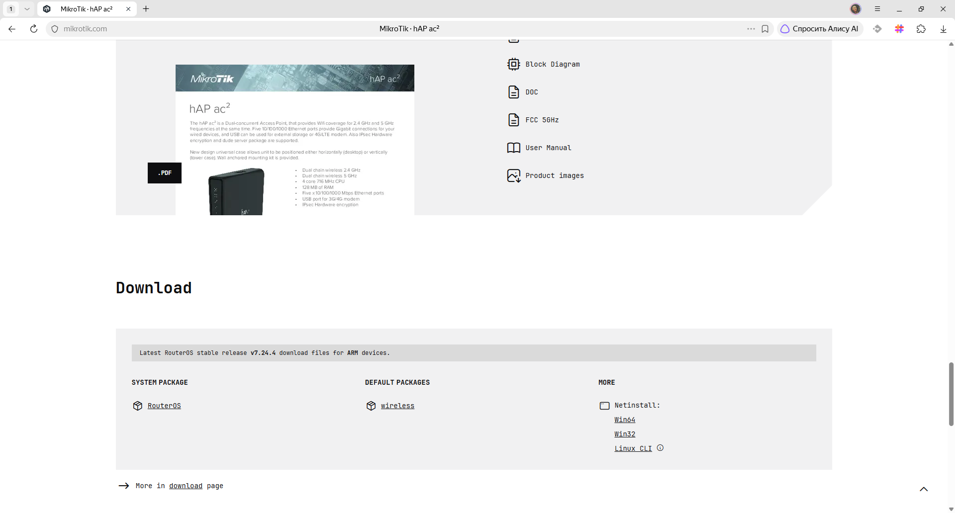Click the colorful hash extension icon
This screenshot has height=513, width=955.
(899, 29)
